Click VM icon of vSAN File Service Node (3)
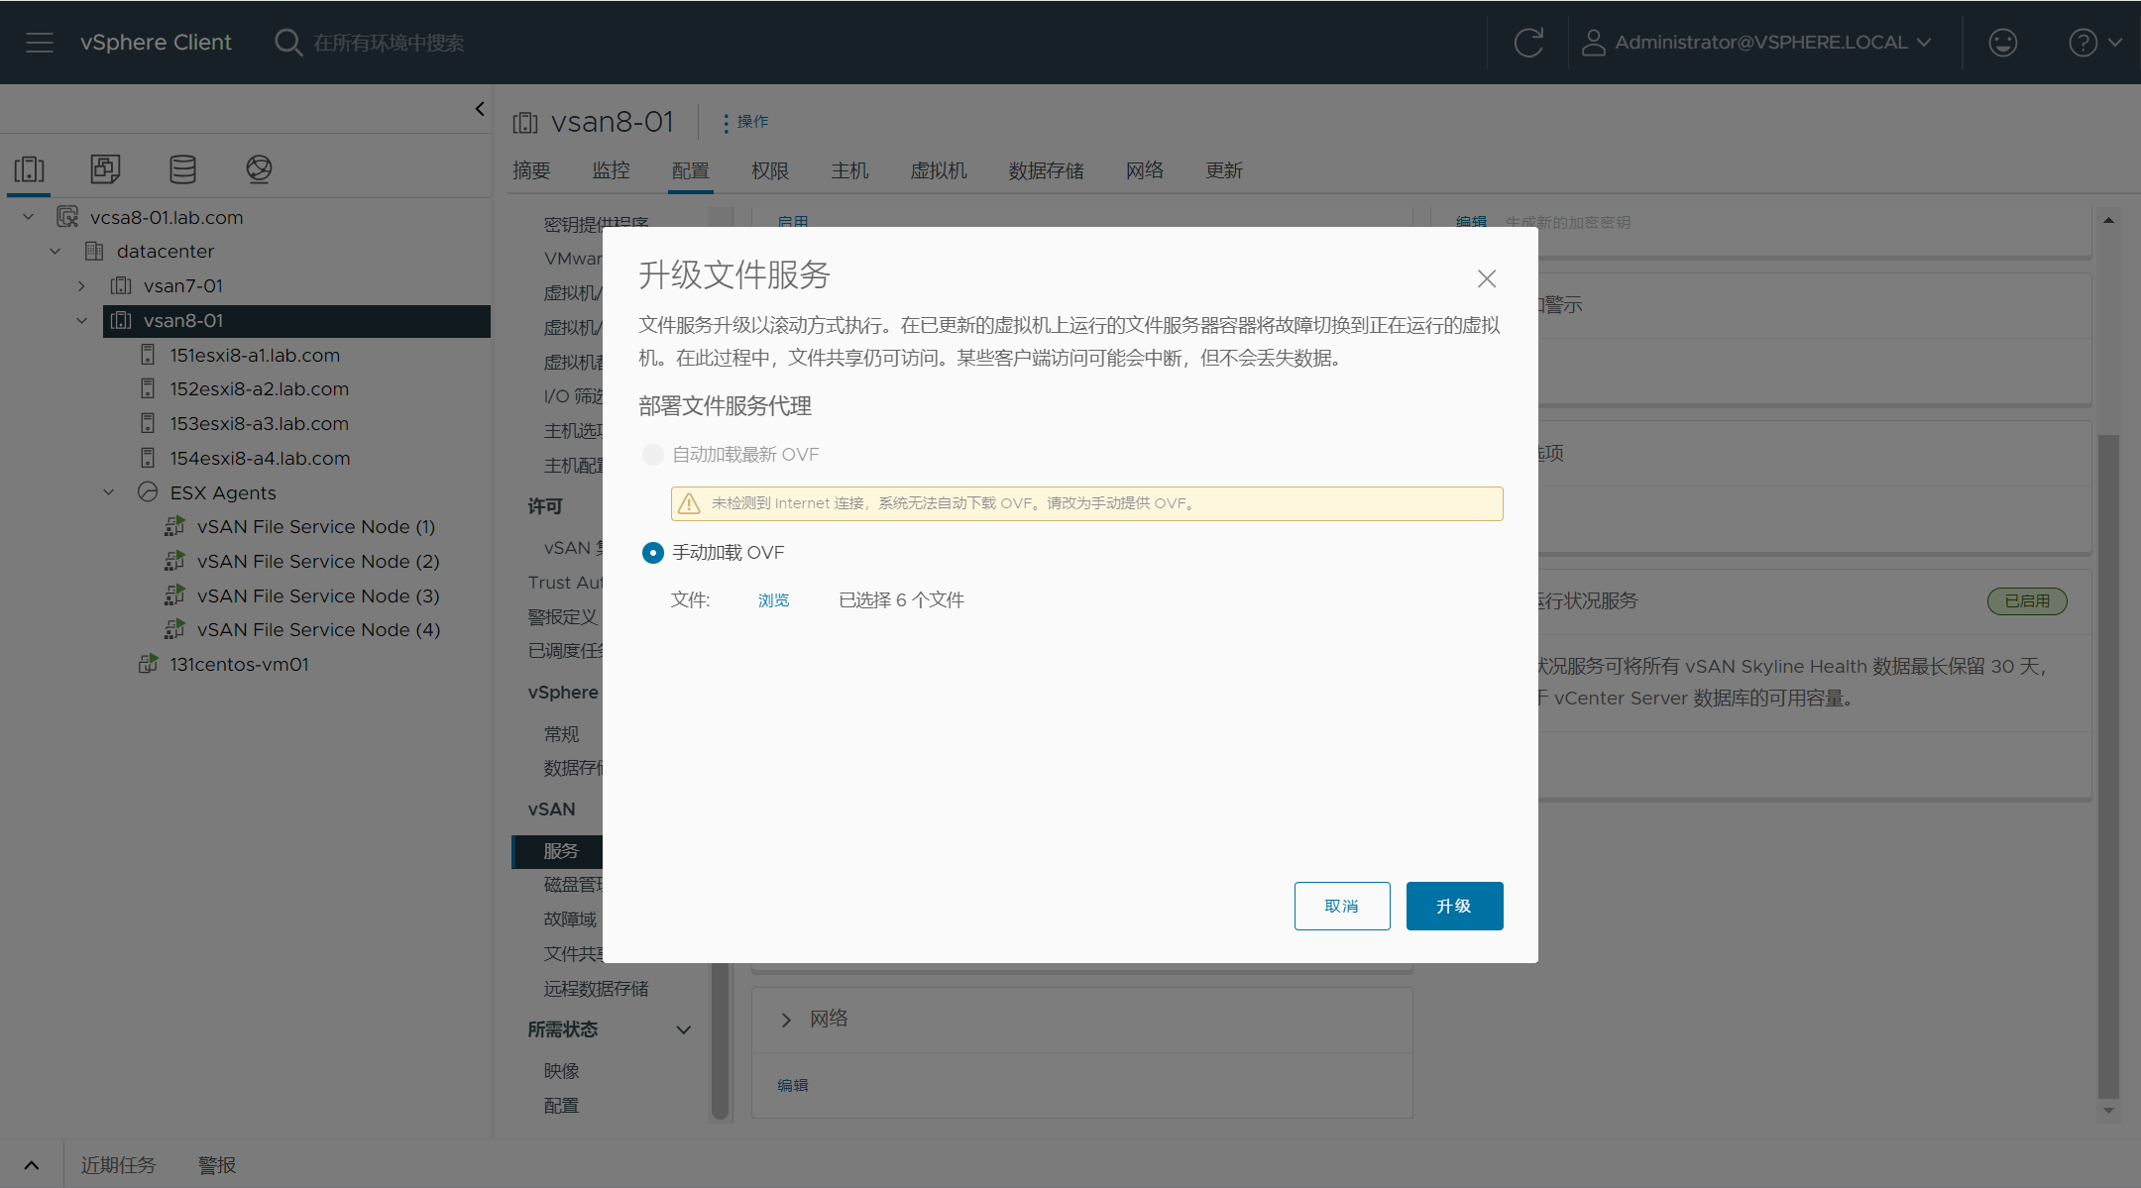This screenshot has width=2141, height=1188. 175,595
